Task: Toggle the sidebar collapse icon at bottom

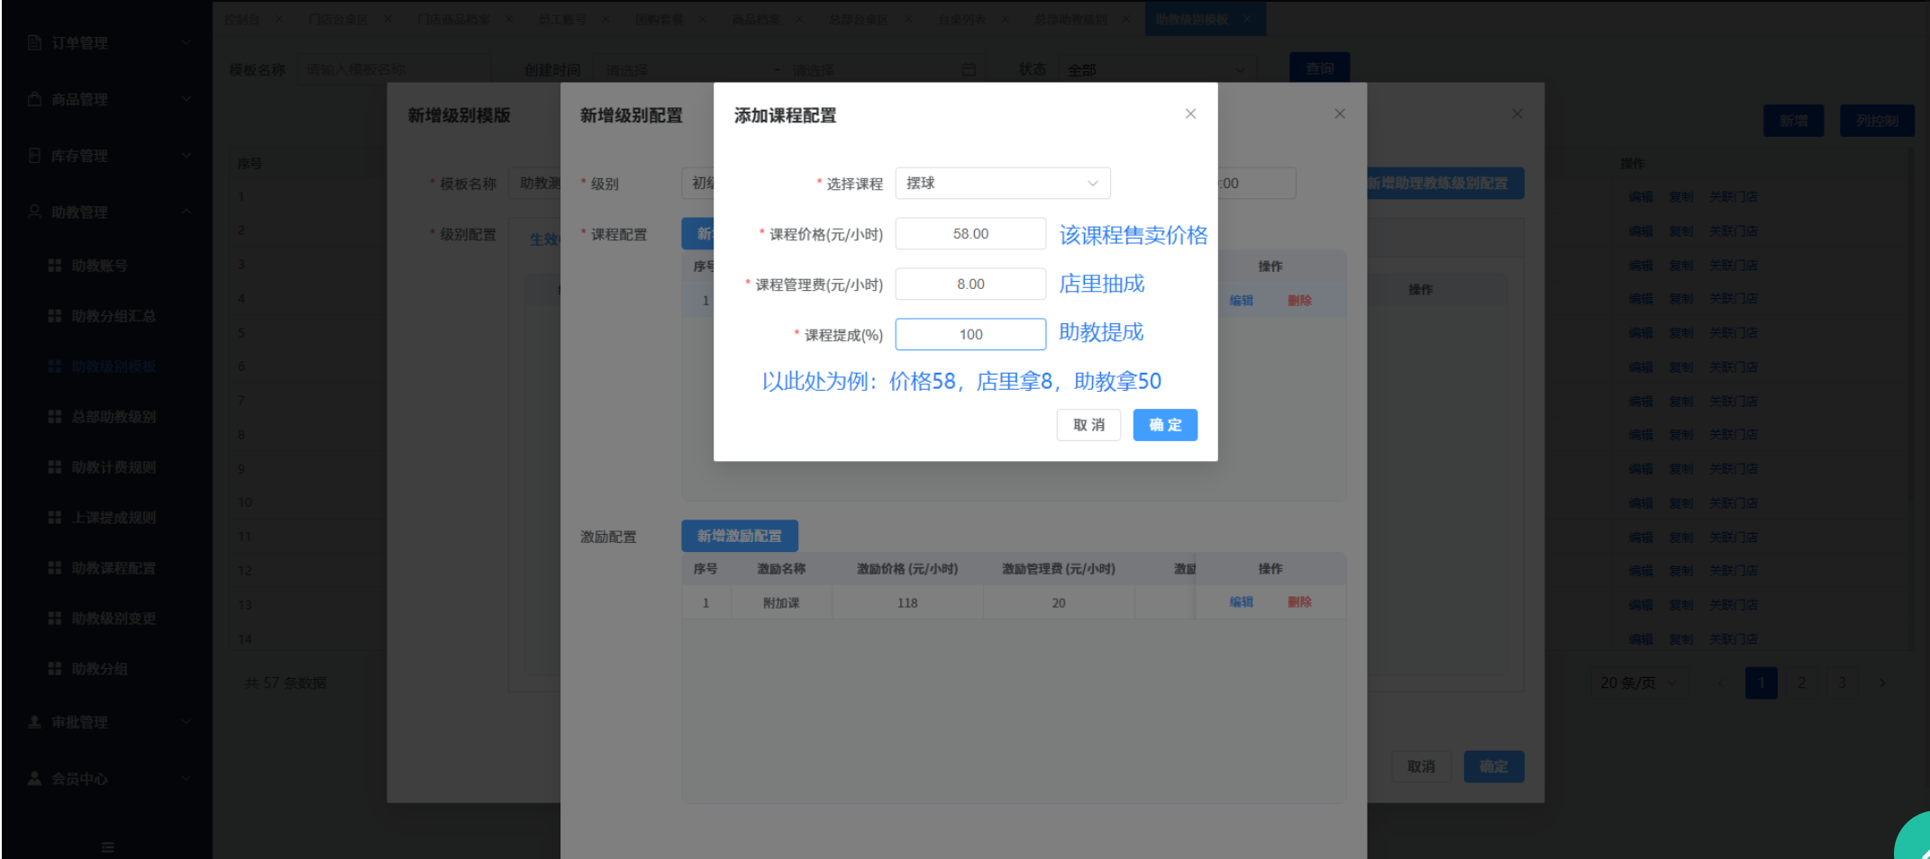Action: point(107,847)
